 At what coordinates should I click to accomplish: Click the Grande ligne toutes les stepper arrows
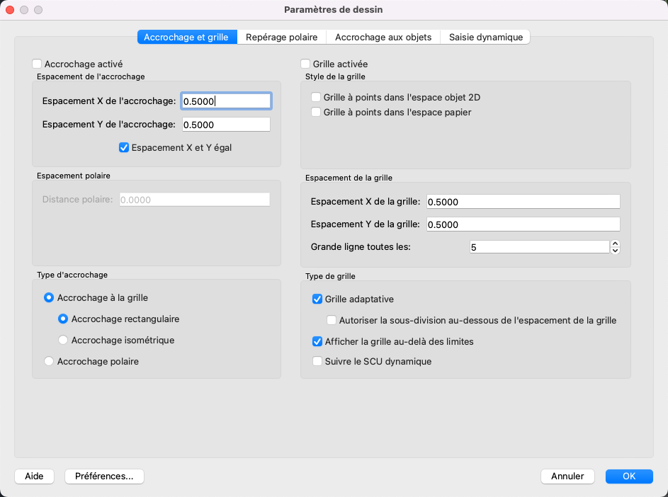[615, 247]
